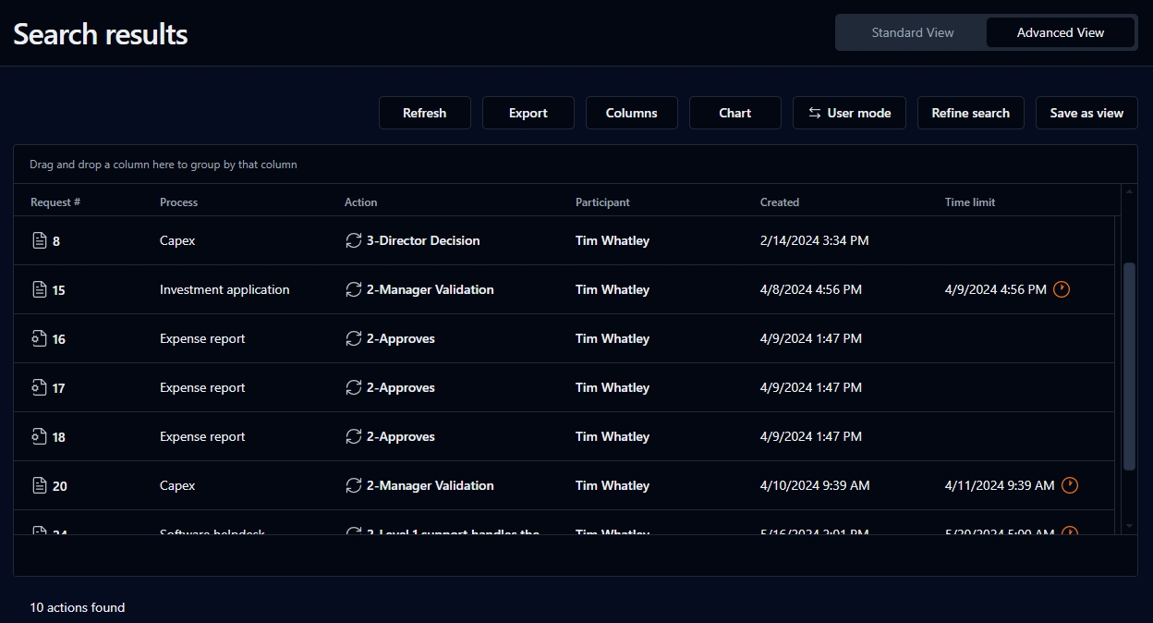The height and width of the screenshot is (623, 1153).
Task: Open the Columns chooser
Action: (631, 113)
